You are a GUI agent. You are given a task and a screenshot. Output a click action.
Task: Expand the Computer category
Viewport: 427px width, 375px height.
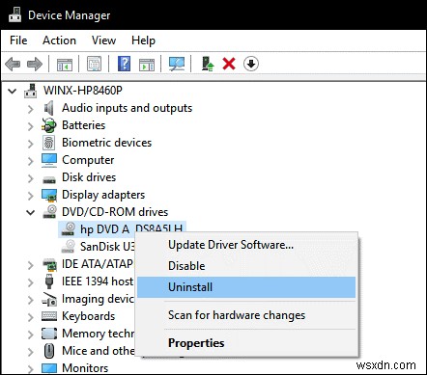(x=31, y=161)
